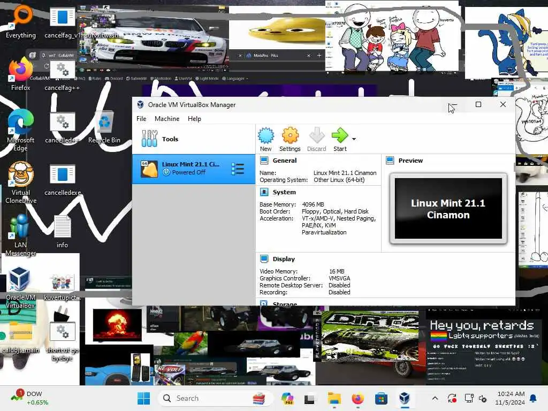
Task: Open the notification bell in the taskbar
Action: coord(534,398)
